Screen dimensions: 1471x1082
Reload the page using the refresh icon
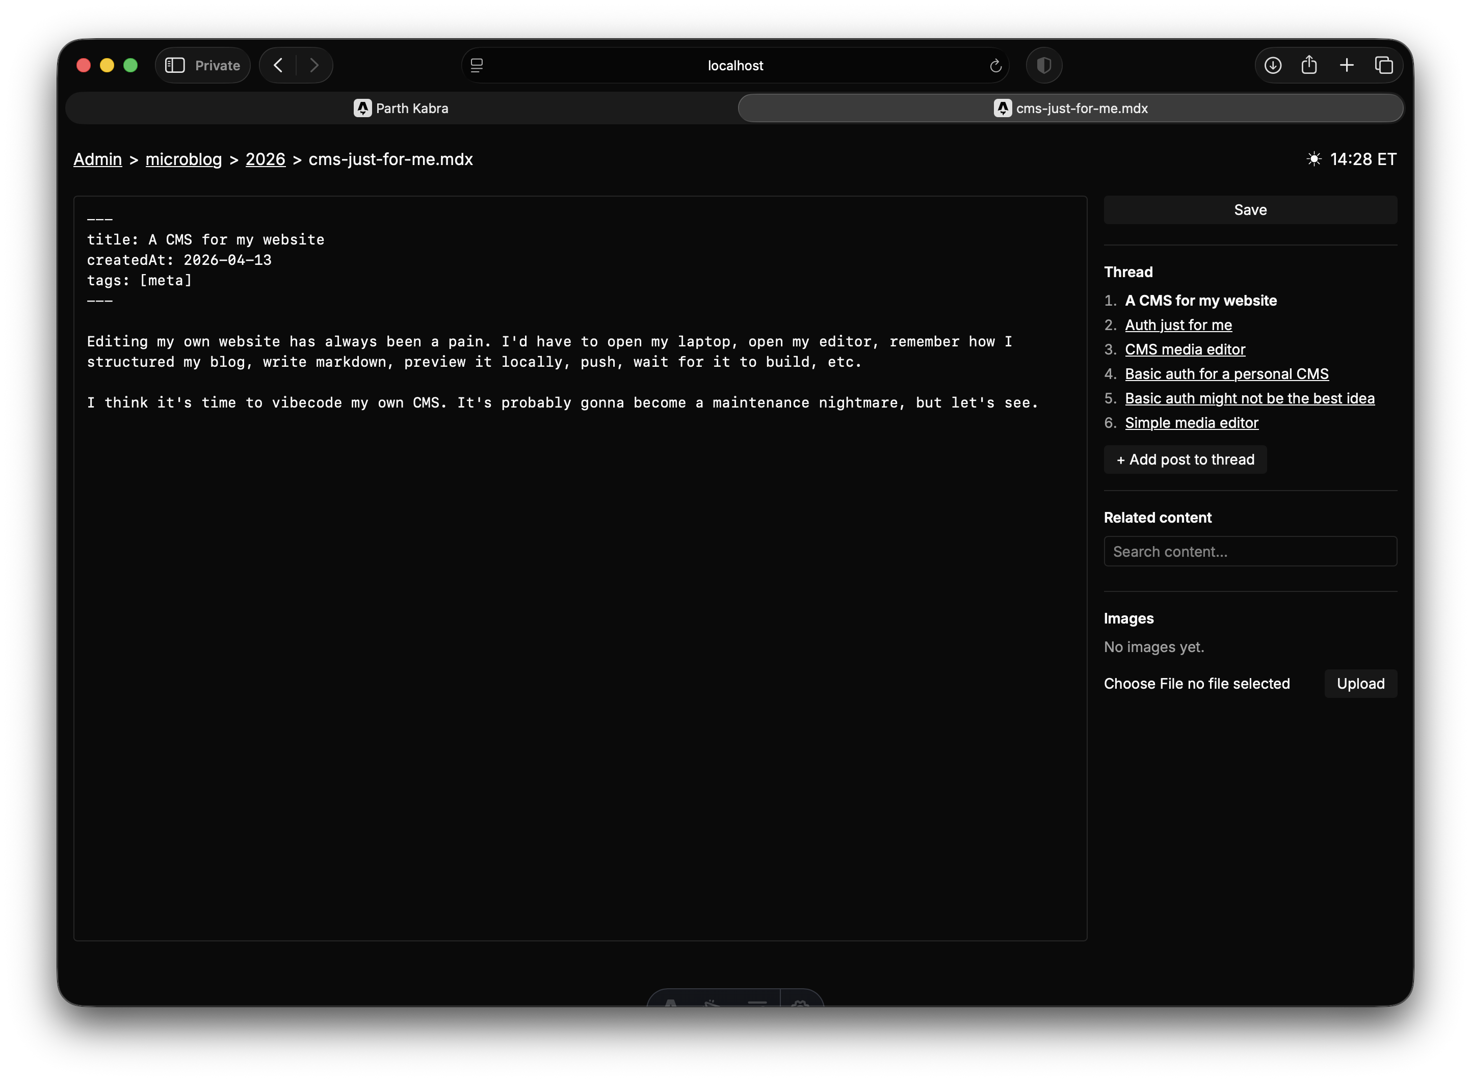[996, 66]
